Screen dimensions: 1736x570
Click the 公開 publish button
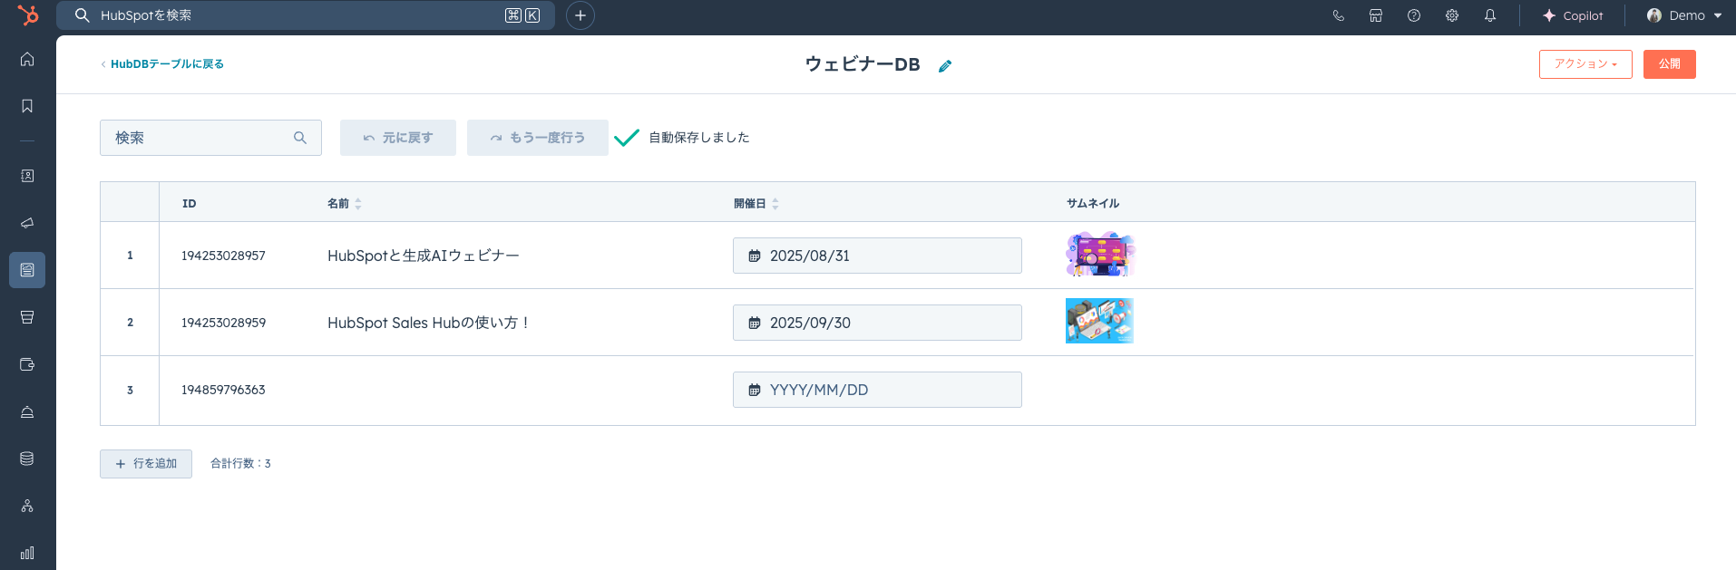(1669, 64)
